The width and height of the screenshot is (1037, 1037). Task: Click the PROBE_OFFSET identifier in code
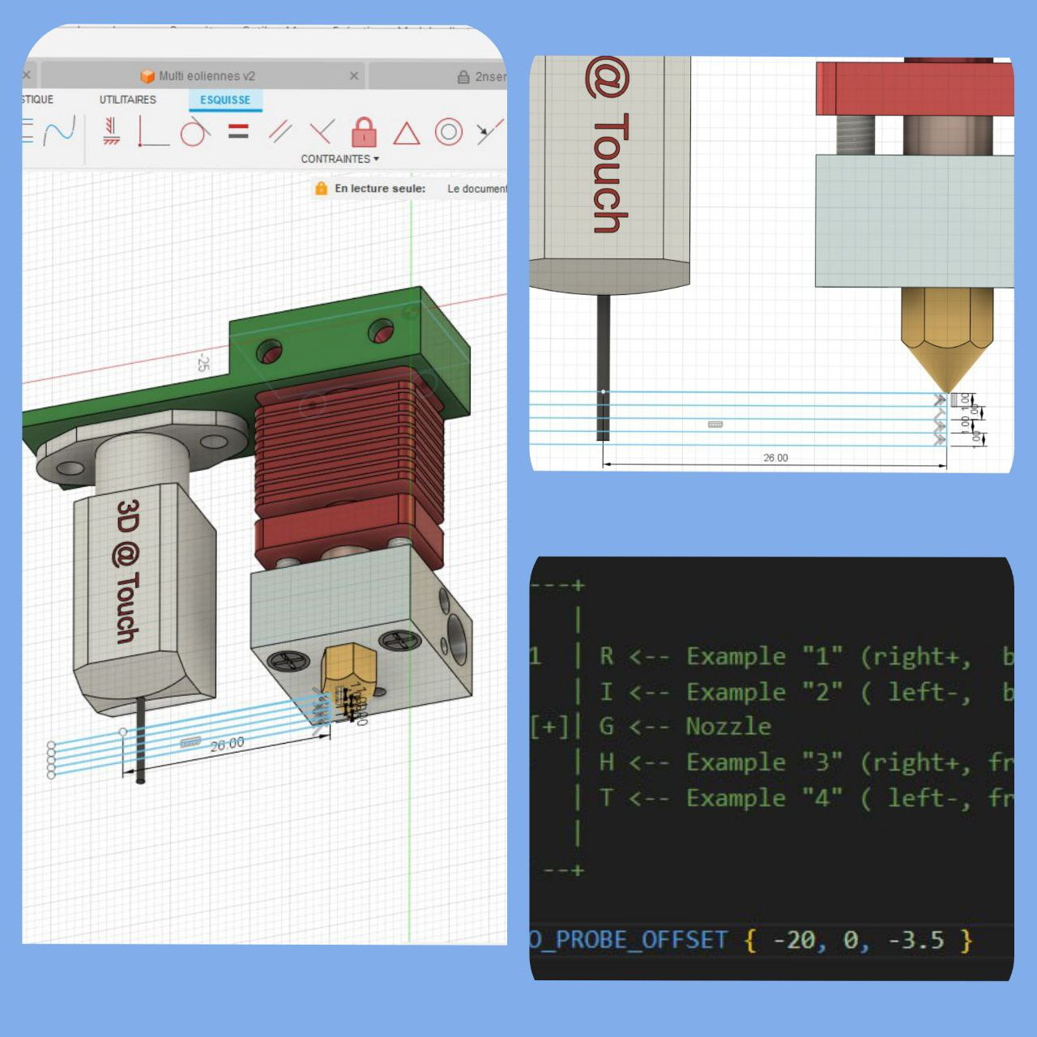629,940
